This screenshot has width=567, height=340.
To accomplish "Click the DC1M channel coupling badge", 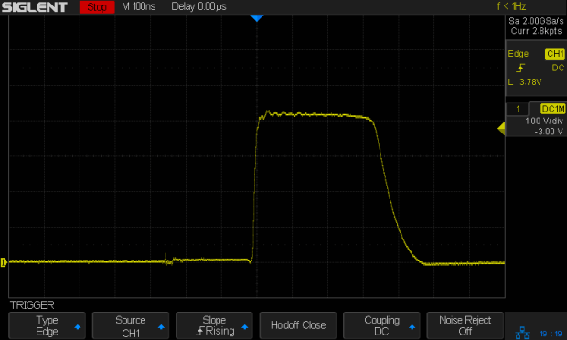I will 552,109.
